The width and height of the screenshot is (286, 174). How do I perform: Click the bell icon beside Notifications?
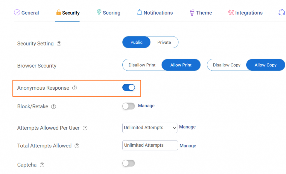tap(139, 12)
